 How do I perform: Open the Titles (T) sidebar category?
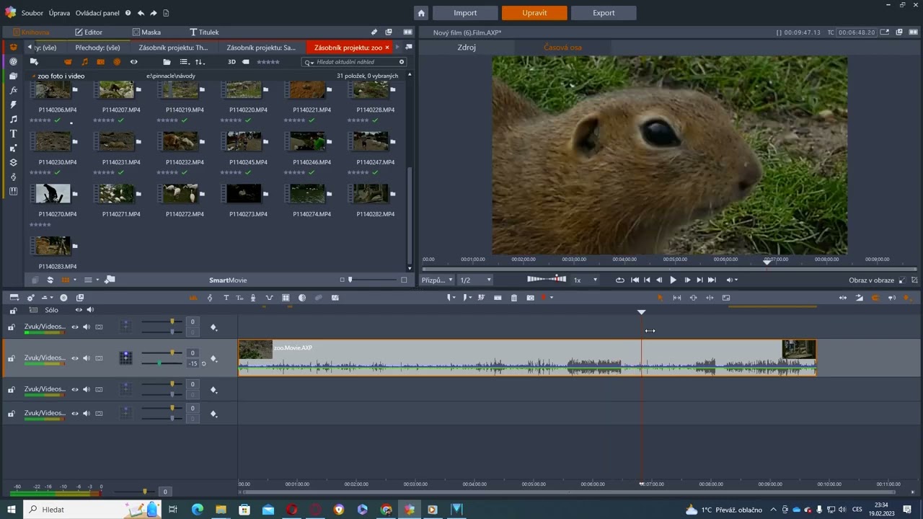click(x=13, y=134)
